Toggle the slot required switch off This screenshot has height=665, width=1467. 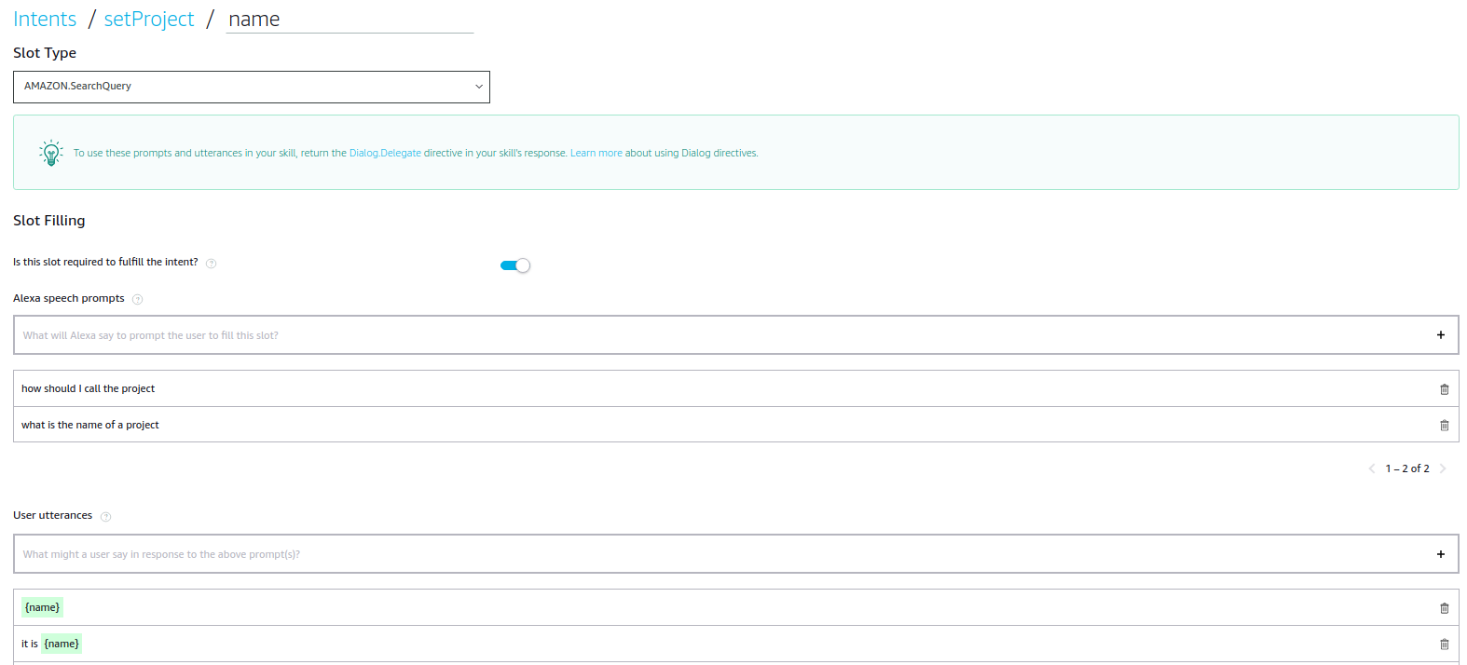tap(515, 265)
